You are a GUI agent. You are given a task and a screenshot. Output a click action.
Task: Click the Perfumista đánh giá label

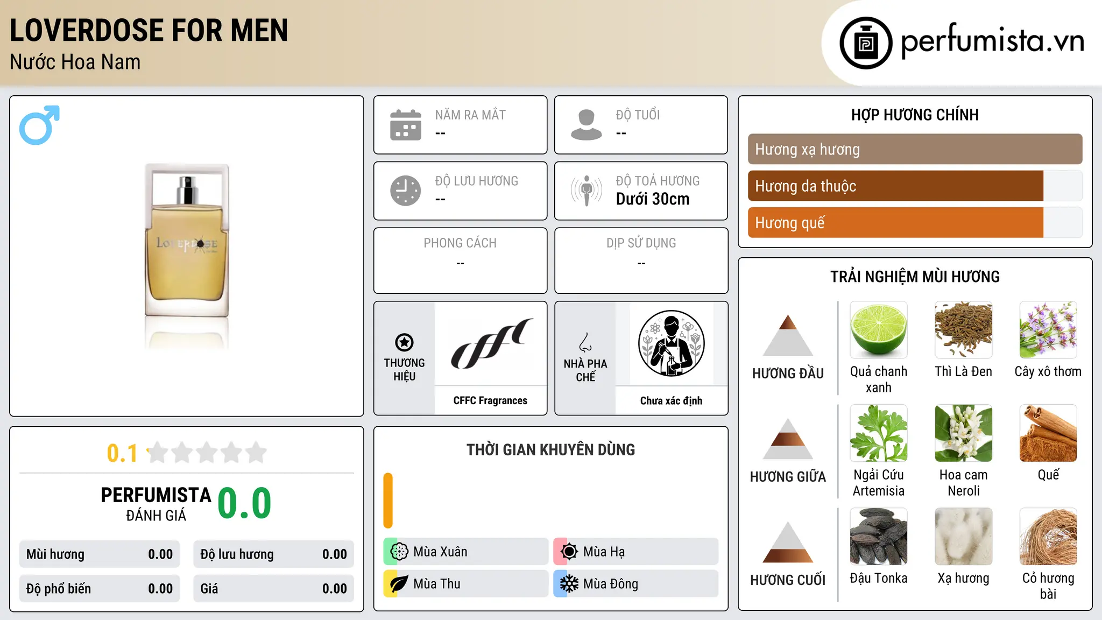pyautogui.click(x=156, y=504)
